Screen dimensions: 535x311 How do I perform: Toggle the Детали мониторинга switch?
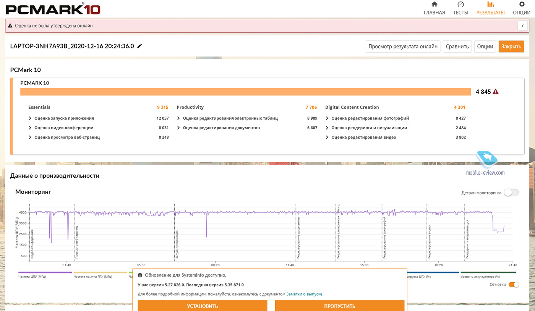511,193
